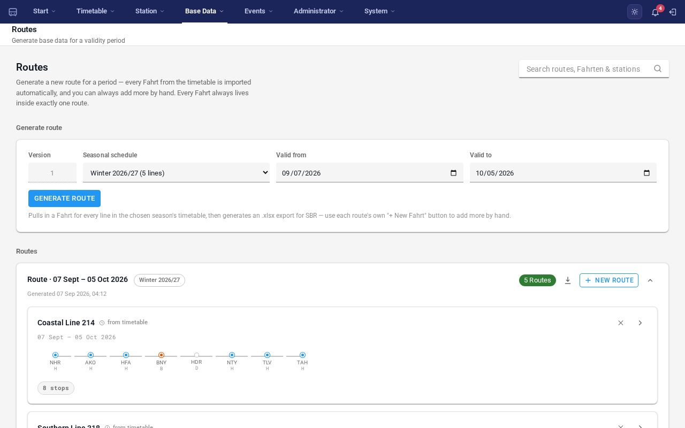Viewport: 685px width, 428px height.
Task: Click the Winter 2026/27 chip
Action: (159, 280)
